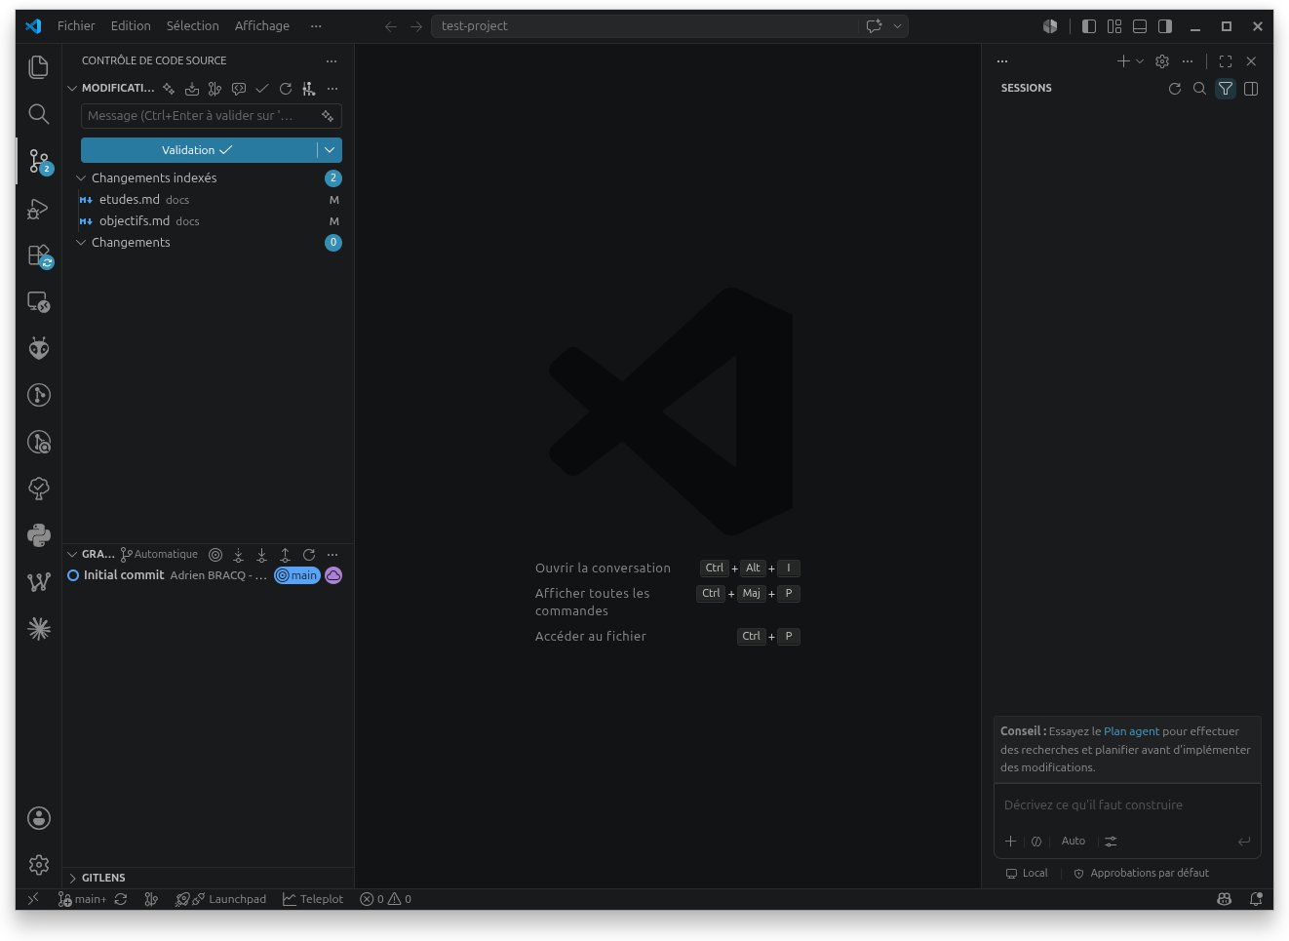This screenshot has width=1289, height=941.
Task: Open the PlatformIO alien icon view
Action: pos(39,348)
